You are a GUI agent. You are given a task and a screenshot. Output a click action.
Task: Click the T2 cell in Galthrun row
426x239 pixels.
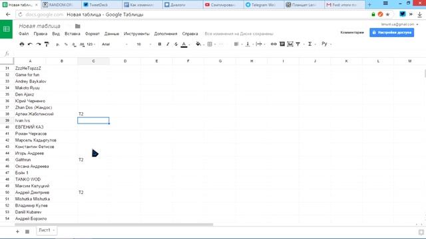(93, 159)
